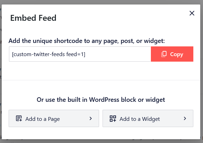Open the Add to a Page option
The image size is (203, 143).
[x=54, y=118]
